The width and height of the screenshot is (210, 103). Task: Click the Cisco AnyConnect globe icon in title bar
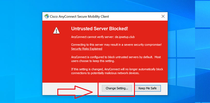47,16
